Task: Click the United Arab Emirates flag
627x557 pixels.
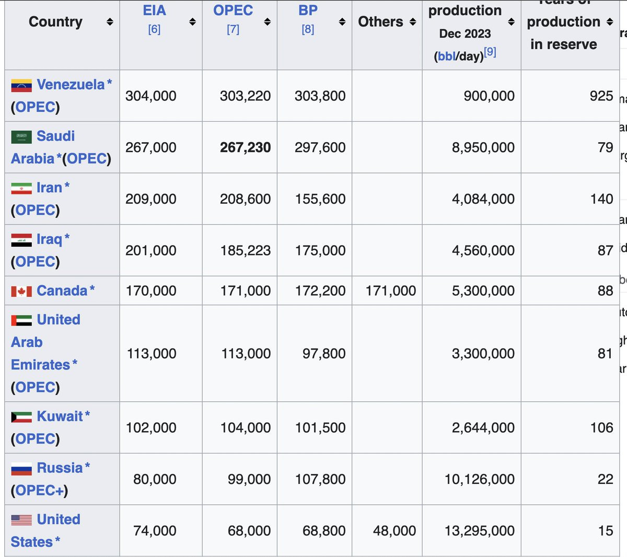Action: (x=21, y=320)
